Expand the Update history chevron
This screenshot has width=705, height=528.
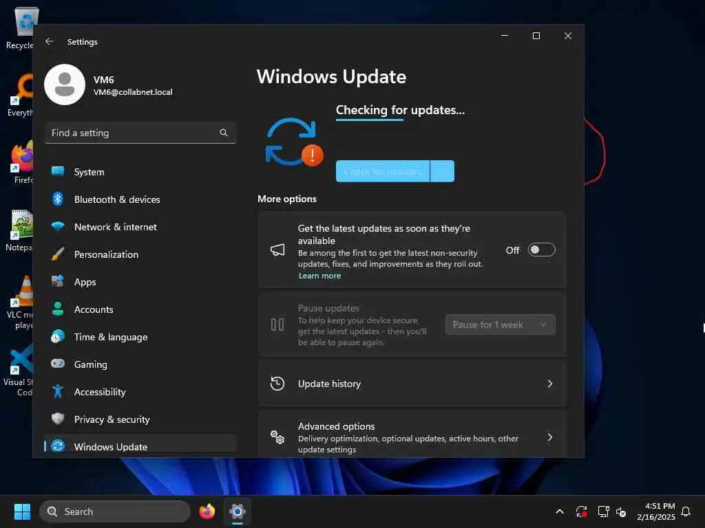549,384
